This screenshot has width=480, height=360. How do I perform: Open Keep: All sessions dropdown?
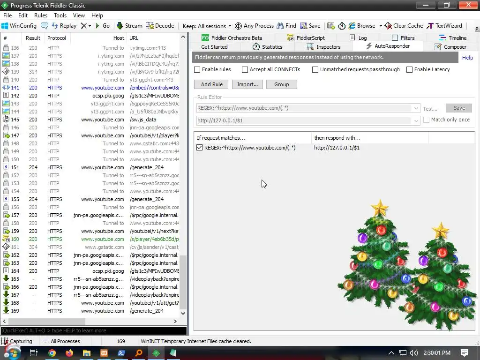click(207, 26)
